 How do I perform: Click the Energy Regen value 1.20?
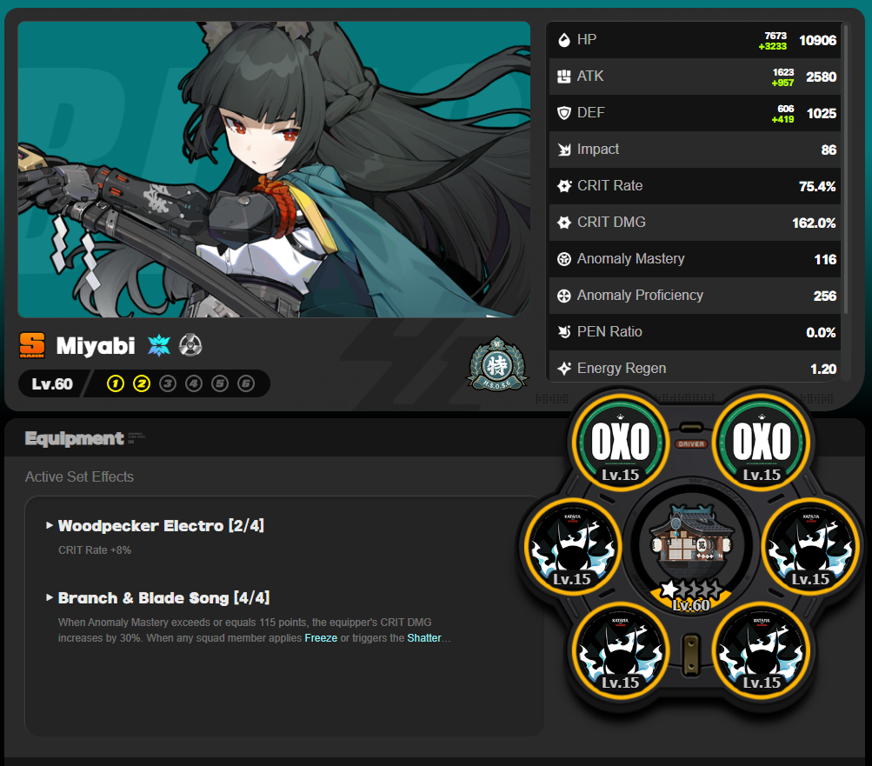click(823, 369)
